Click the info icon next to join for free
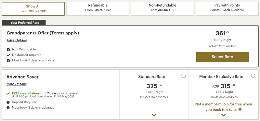260x121 pixels. [240, 109]
